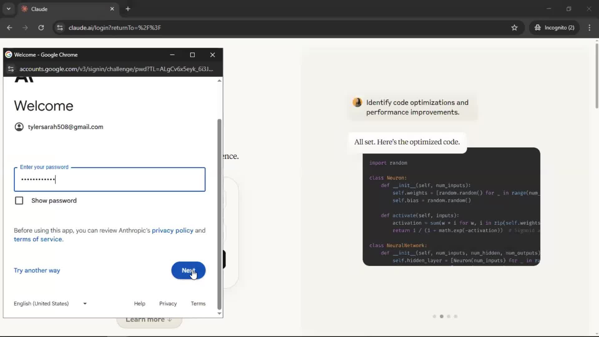Close the Claude tab
The image size is (599, 337).
point(112,9)
